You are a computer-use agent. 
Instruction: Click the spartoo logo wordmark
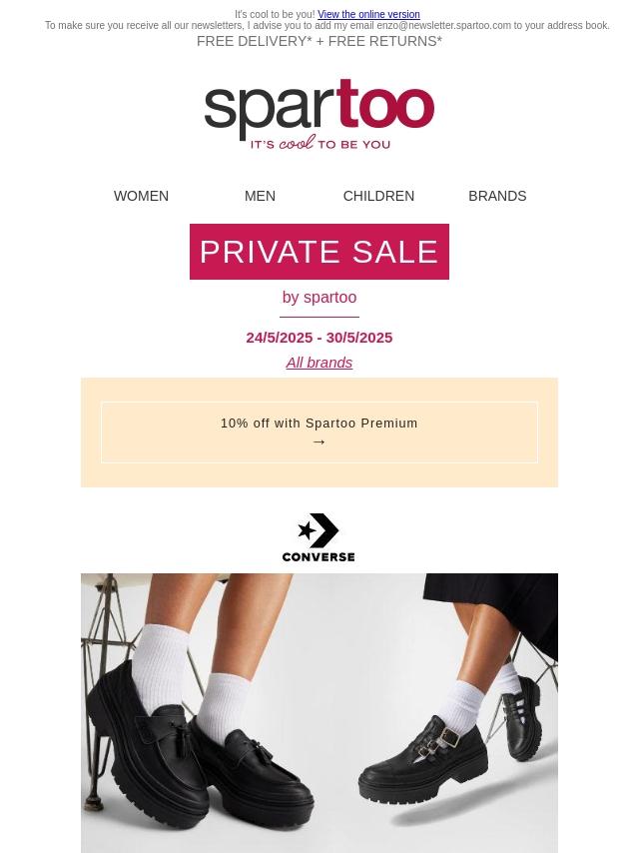point(319,108)
